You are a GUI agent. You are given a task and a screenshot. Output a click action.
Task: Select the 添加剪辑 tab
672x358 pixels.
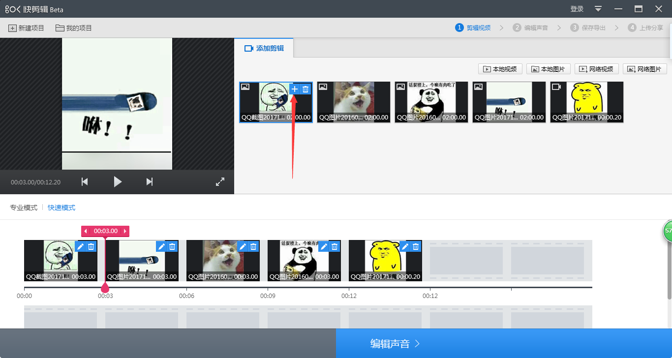264,48
